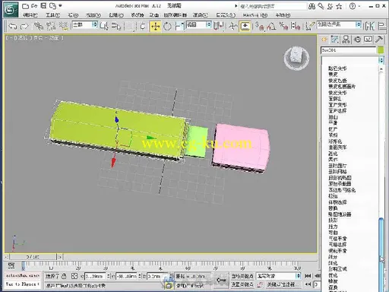This screenshot has width=389, height=292.
Task: Toggle the Angle Snap button
Action: (271, 26)
